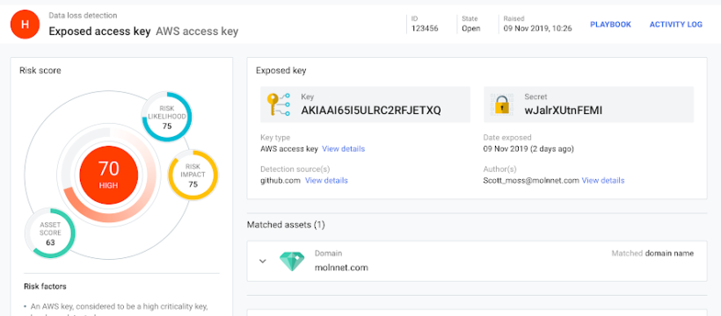Open the ACTIVITY LOG tab

[x=675, y=25]
